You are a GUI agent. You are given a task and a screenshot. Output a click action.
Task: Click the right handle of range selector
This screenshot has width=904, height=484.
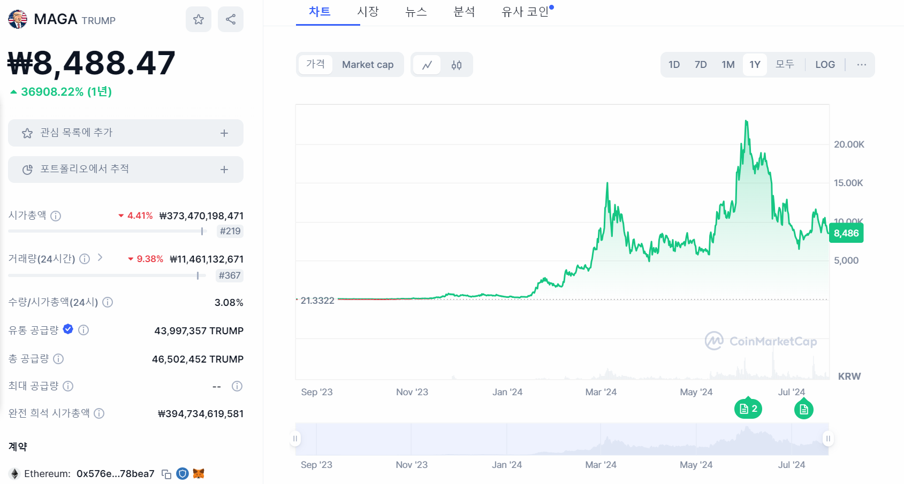[828, 439]
